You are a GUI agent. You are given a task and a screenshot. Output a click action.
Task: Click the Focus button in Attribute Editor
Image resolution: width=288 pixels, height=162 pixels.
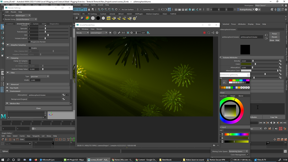(274, 34)
